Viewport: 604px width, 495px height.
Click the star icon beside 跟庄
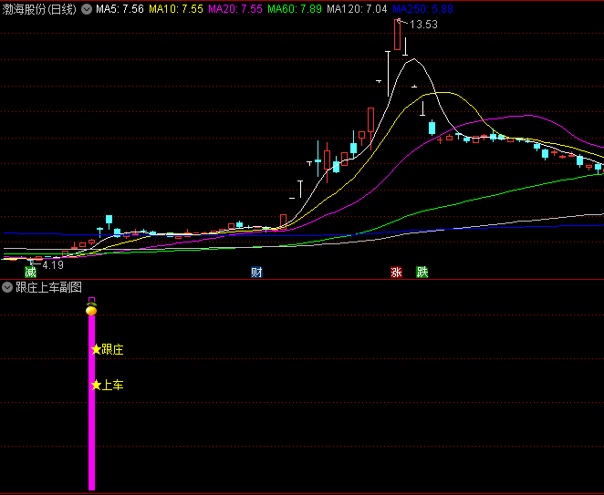click(96, 349)
